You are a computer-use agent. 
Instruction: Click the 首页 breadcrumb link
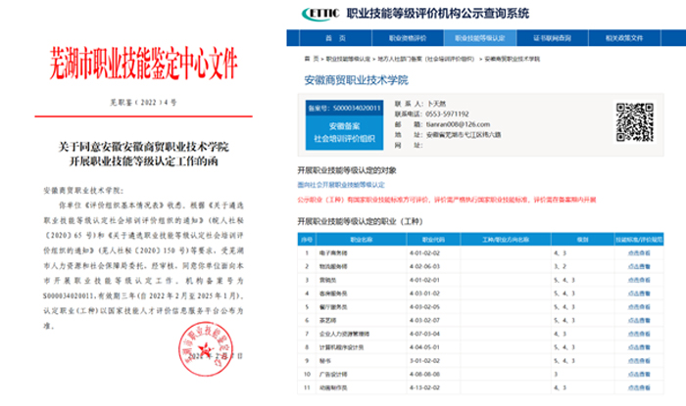(x=312, y=59)
